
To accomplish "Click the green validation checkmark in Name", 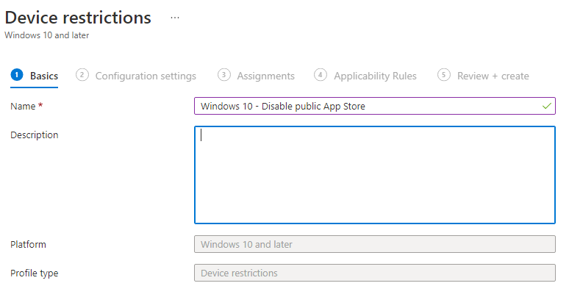I will (x=546, y=106).
